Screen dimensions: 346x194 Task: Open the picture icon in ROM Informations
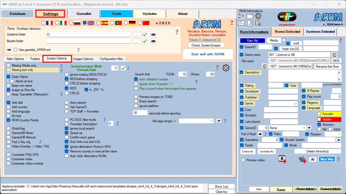point(241,23)
